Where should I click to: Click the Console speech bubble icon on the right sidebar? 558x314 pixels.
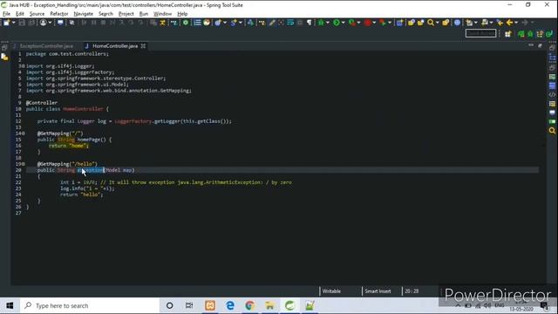tap(552, 113)
